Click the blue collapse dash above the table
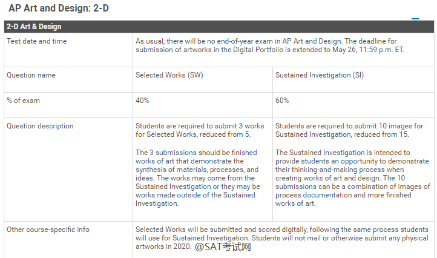Image resolution: width=437 pixels, height=258 pixels. tap(415, 19)
